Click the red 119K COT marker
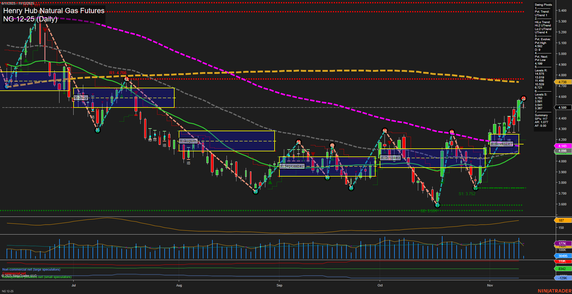The image size is (572, 294). [563, 261]
